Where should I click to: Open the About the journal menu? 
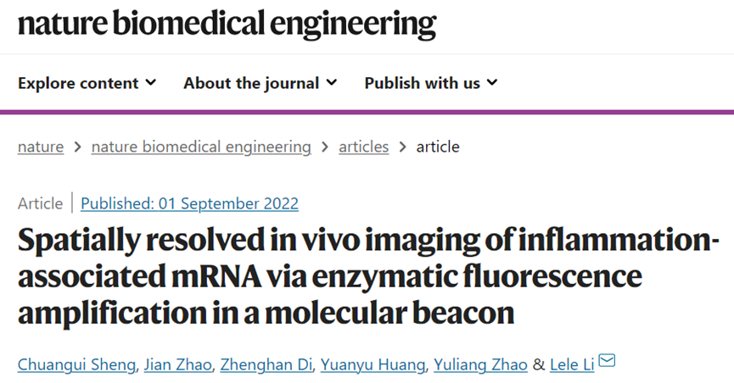pyautogui.click(x=261, y=83)
